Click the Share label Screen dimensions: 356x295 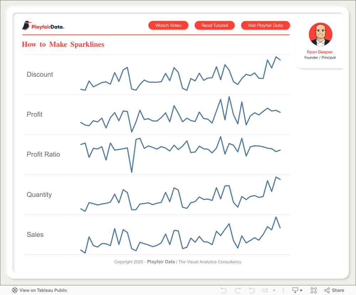pyautogui.click(x=338, y=290)
